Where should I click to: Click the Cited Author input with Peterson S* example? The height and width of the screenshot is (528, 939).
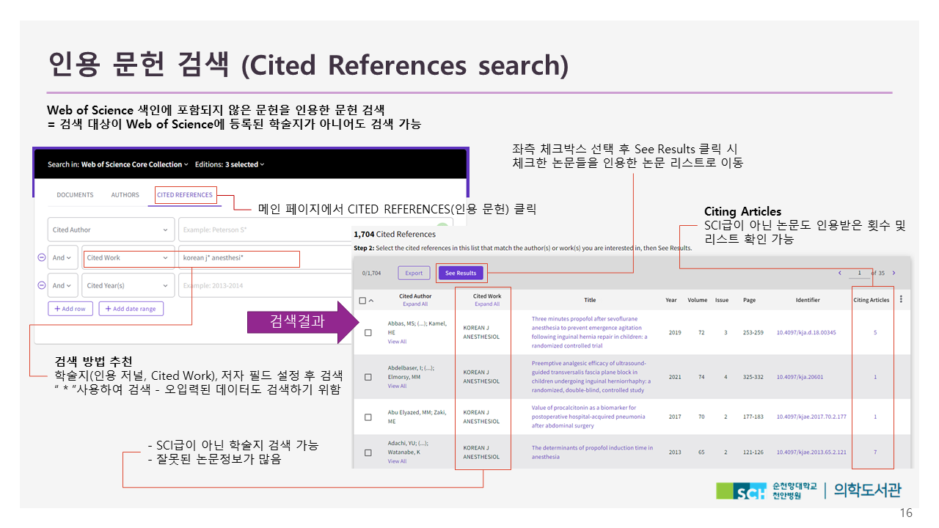point(315,230)
